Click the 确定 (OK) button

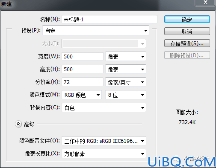pyautogui.click(x=187, y=19)
